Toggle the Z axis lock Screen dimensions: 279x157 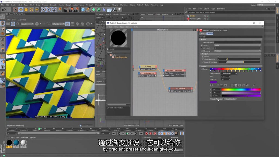tap(54, 10)
